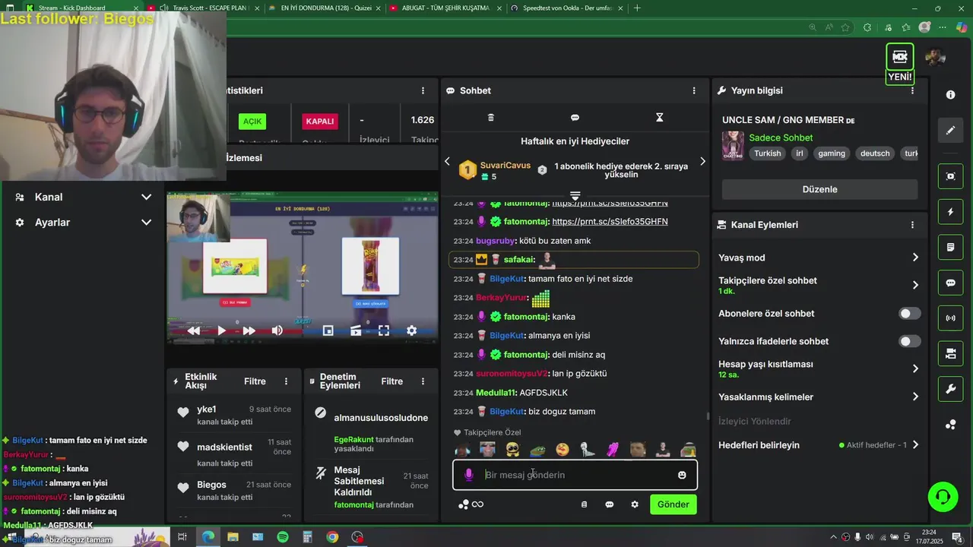The image size is (973, 547).
Task: Click the stream category thumbnail image
Action: pyautogui.click(x=733, y=146)
